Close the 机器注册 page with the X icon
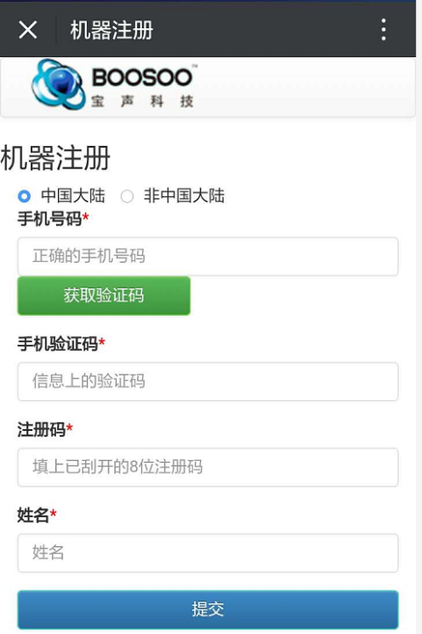 28,30
